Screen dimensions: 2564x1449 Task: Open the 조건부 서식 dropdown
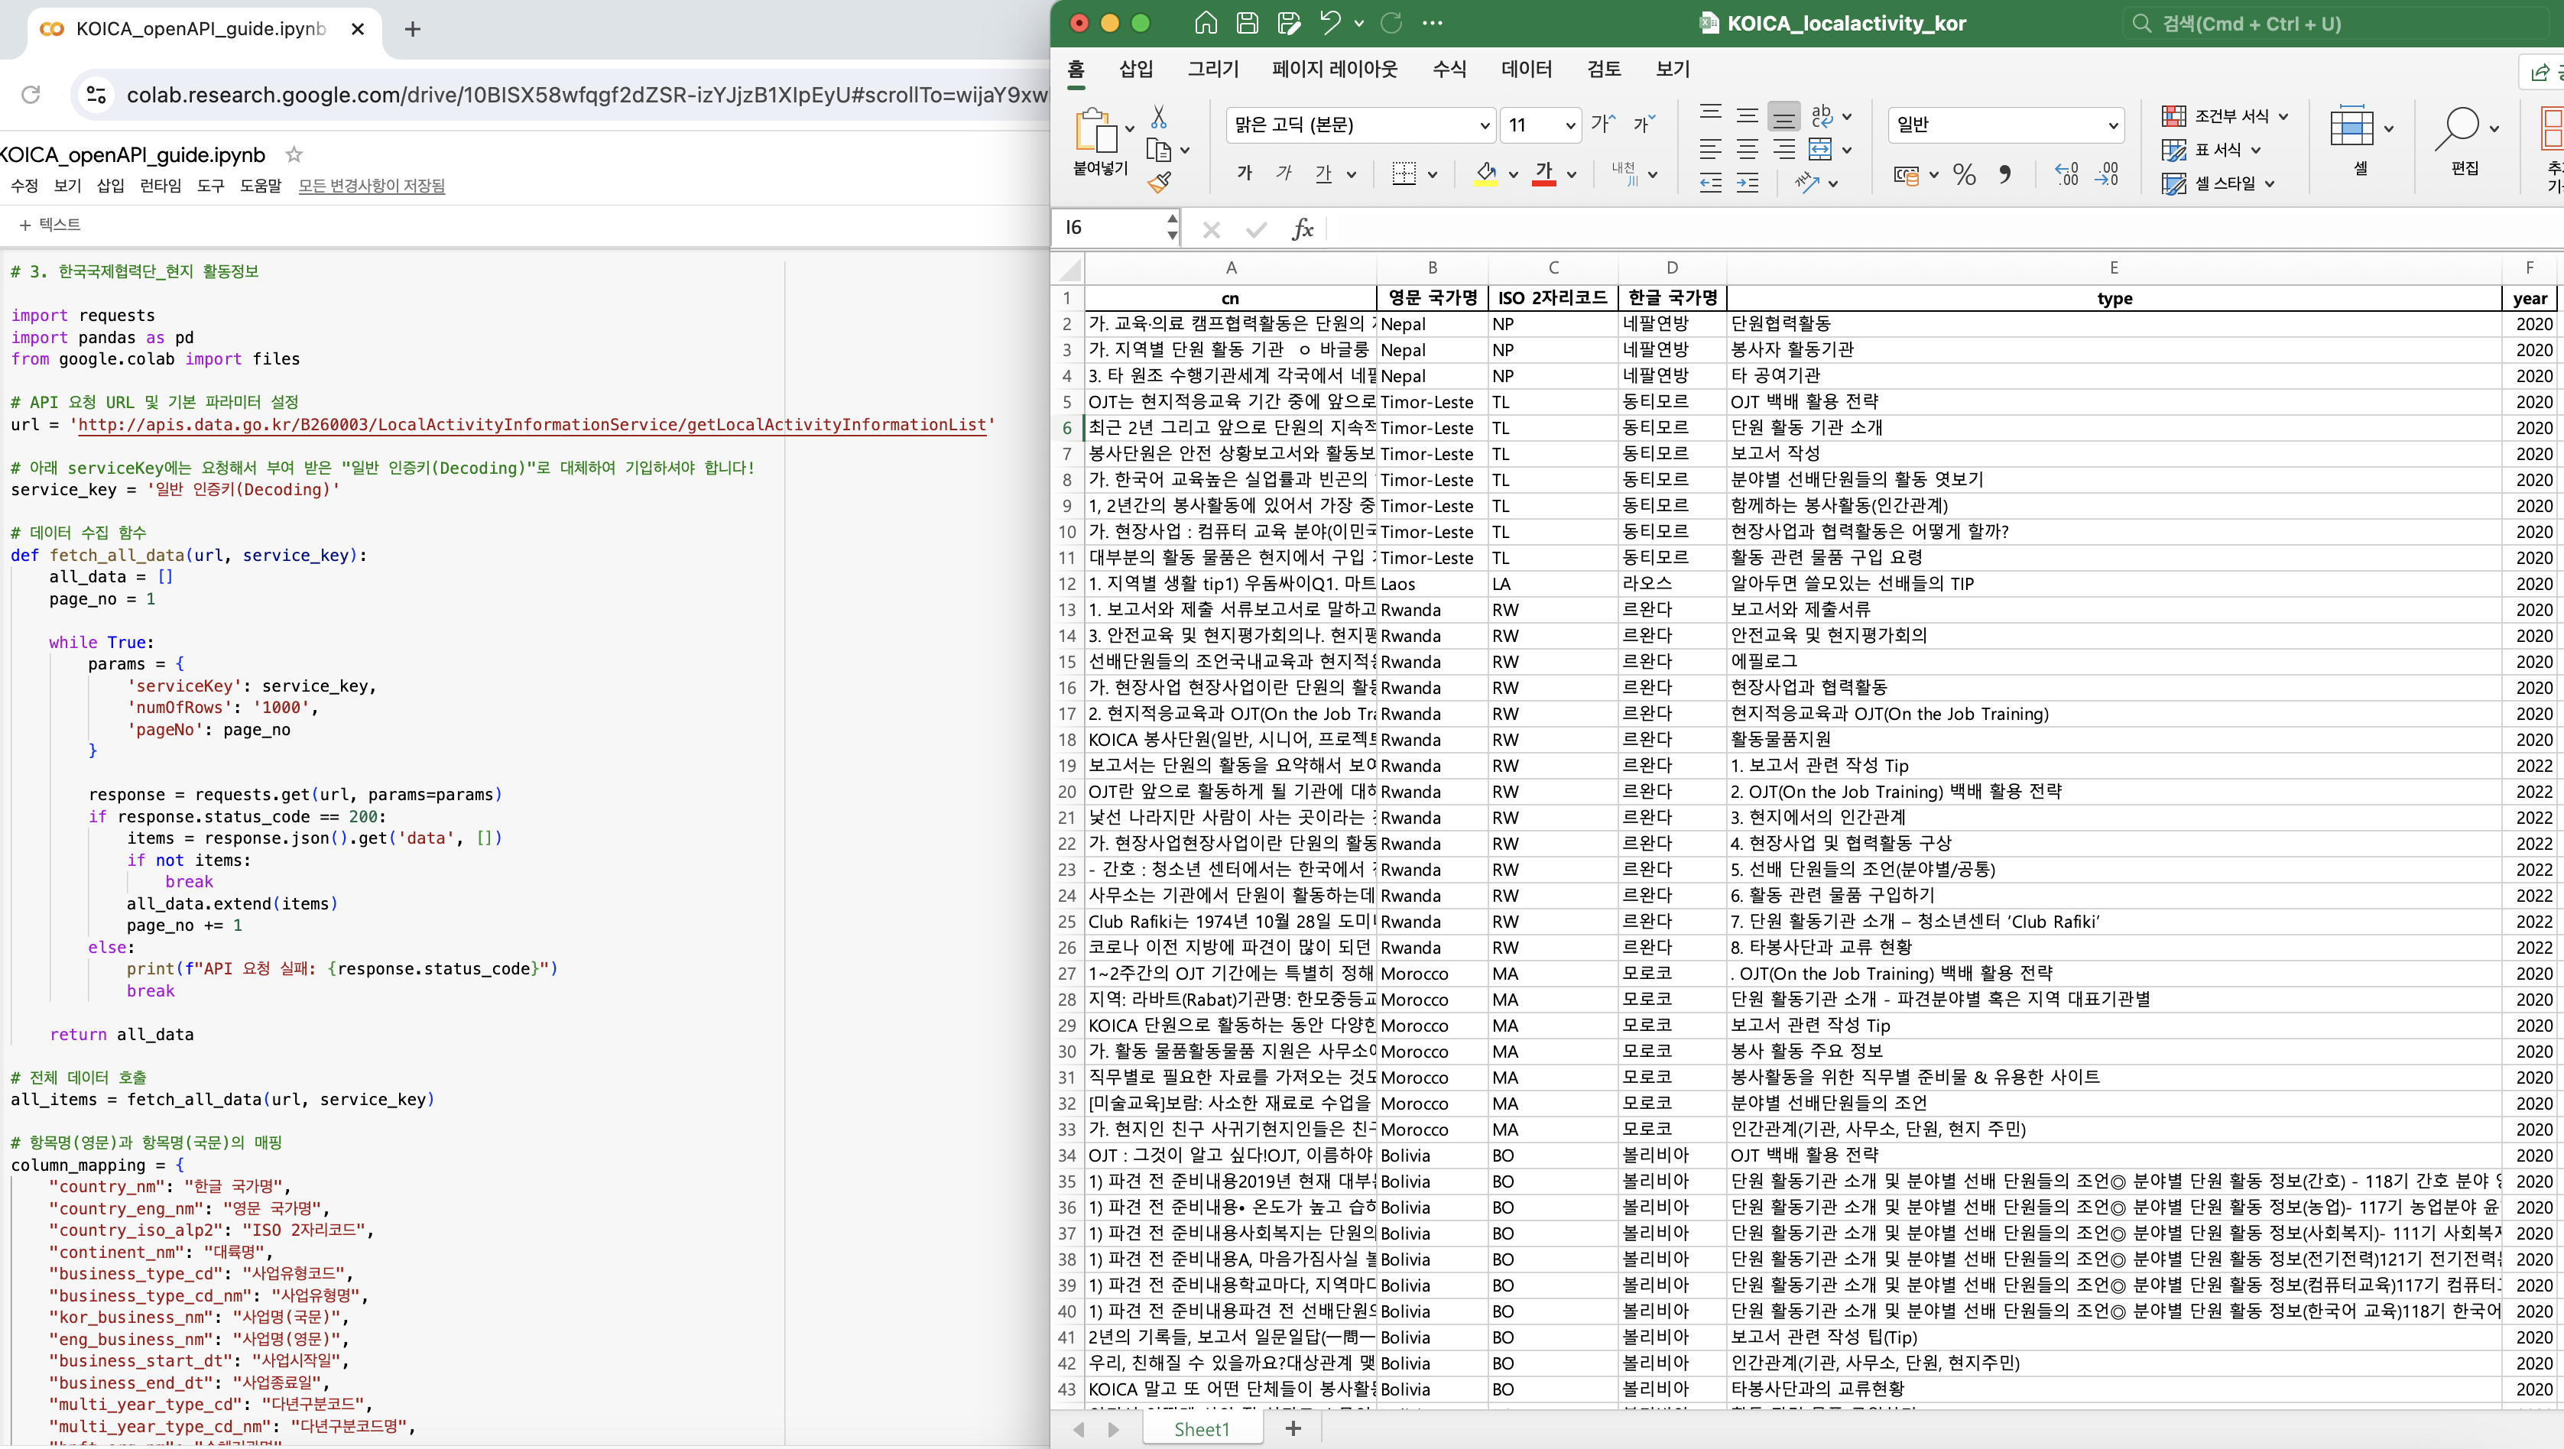click(2283, 116)
